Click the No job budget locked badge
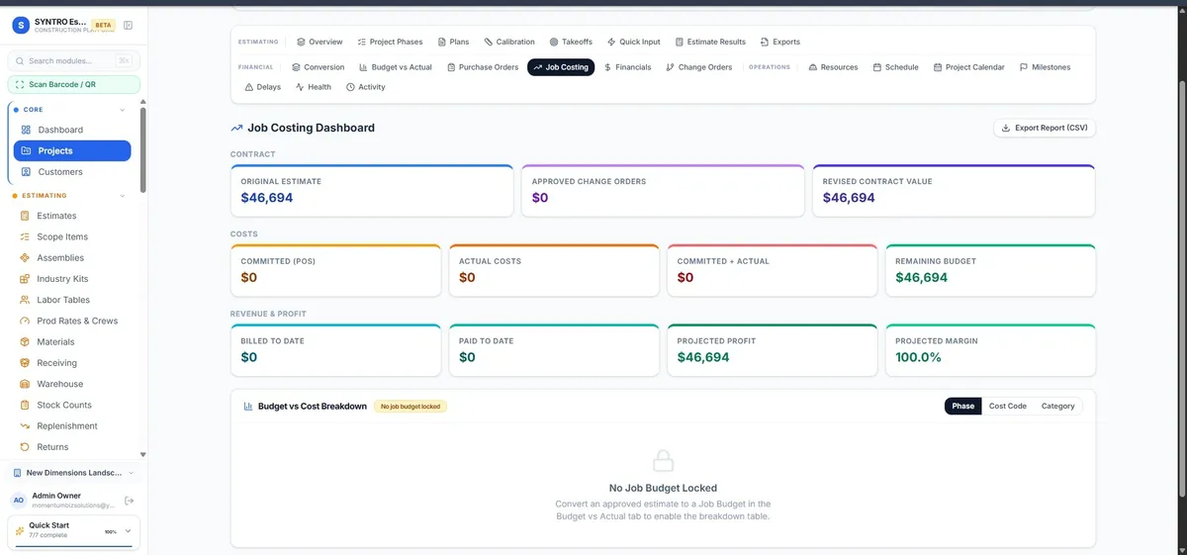The height and width of the screenshot is (555, 1187). click(411, 407)
